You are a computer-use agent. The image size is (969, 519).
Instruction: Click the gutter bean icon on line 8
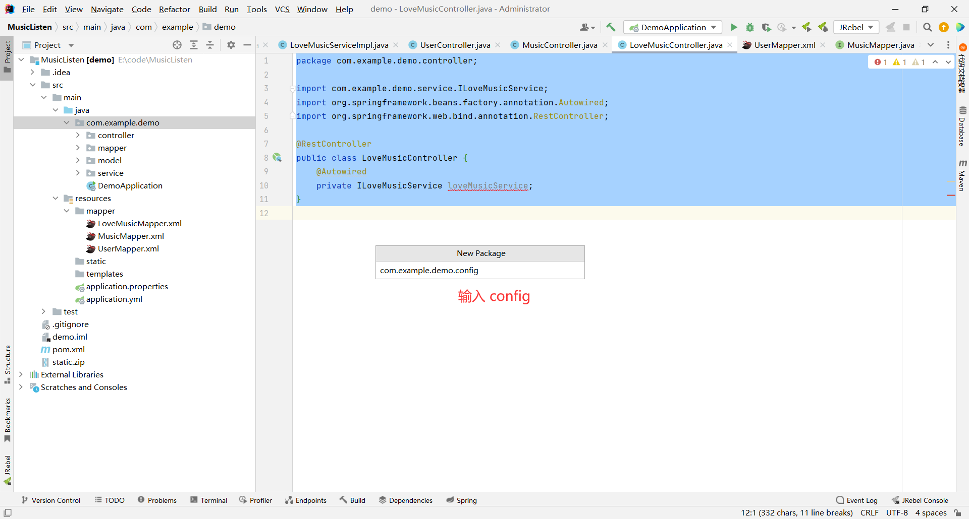pyautogui.click(x=277, y=158)
